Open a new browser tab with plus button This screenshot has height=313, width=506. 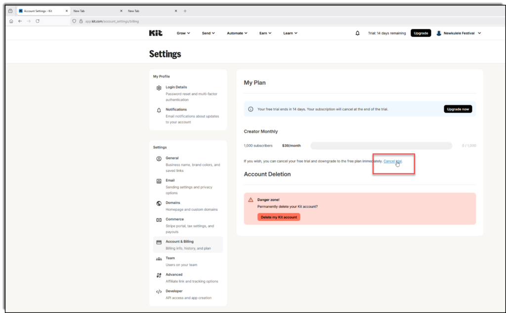pos(185,11)
